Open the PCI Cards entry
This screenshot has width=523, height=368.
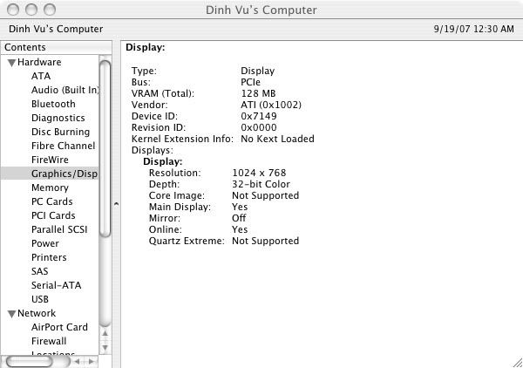(53, 215)
